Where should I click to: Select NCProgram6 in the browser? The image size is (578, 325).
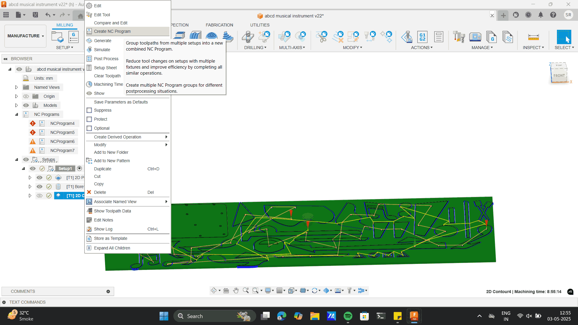62,141
